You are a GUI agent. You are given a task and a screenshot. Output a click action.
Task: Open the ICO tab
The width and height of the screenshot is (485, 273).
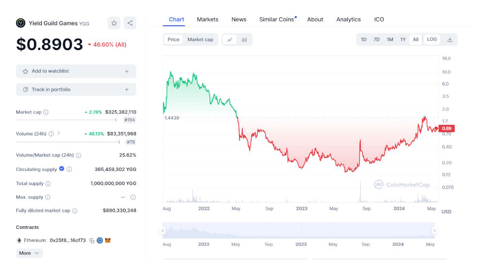click(379, 19)
